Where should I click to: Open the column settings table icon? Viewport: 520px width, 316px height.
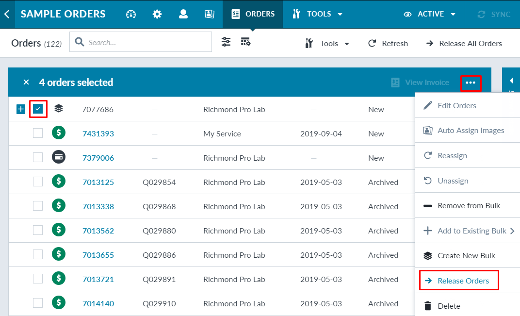245,42
